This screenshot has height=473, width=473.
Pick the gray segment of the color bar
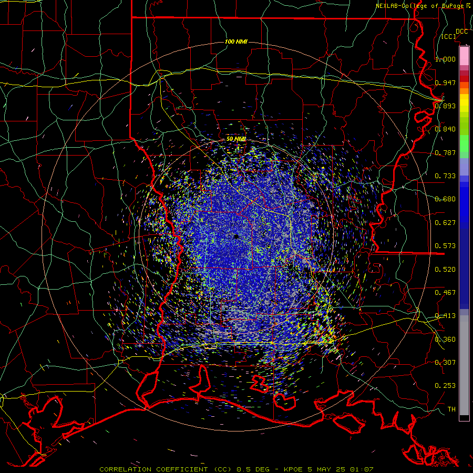[464, 365]
